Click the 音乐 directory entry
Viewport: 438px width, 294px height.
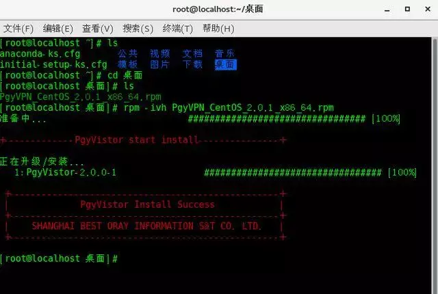tap(224, 53)
